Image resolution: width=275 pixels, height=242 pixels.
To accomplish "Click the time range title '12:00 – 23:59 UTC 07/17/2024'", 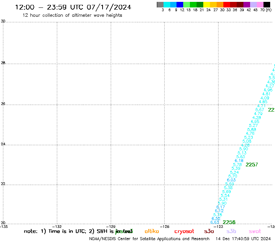I will click(73, 7).
